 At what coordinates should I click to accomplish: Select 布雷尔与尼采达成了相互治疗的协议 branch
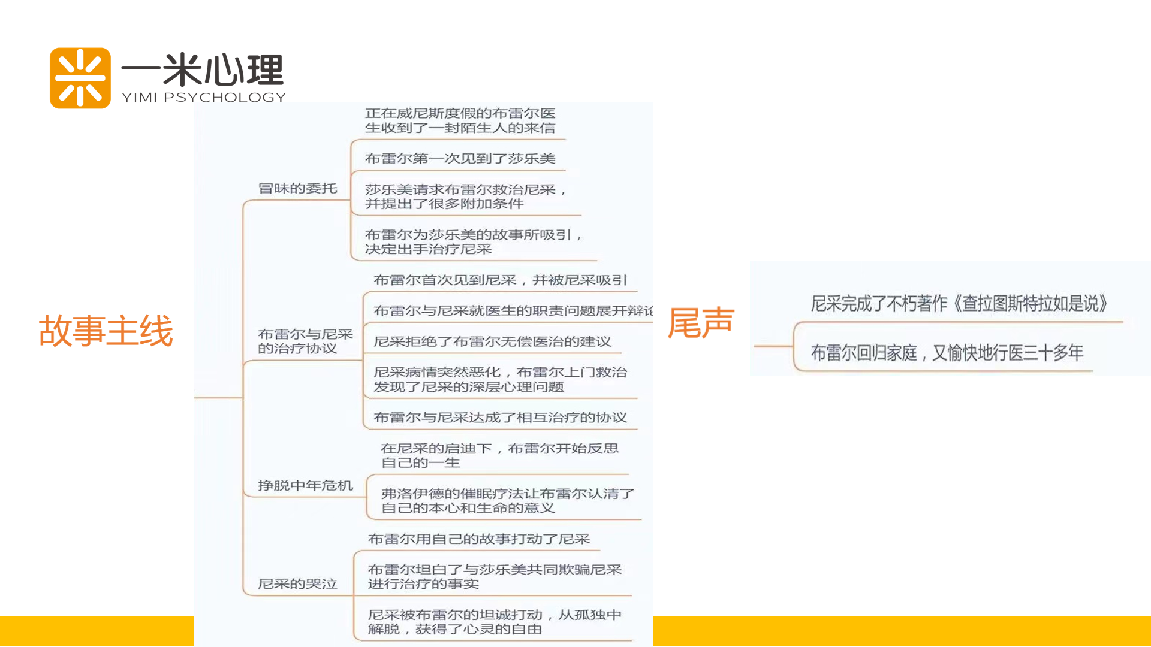500,418
